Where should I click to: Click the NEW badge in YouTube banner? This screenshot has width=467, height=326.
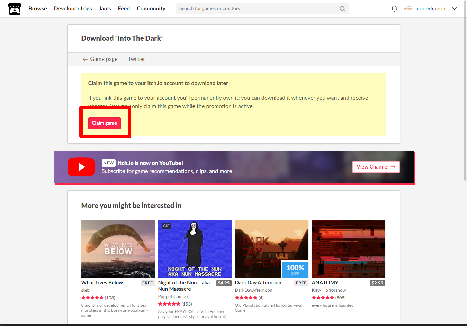(x=109, y=163)
